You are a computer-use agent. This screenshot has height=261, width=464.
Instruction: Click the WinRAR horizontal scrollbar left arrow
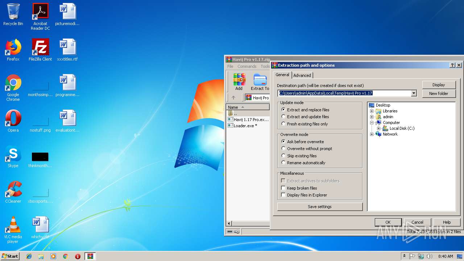click(229, 223)
